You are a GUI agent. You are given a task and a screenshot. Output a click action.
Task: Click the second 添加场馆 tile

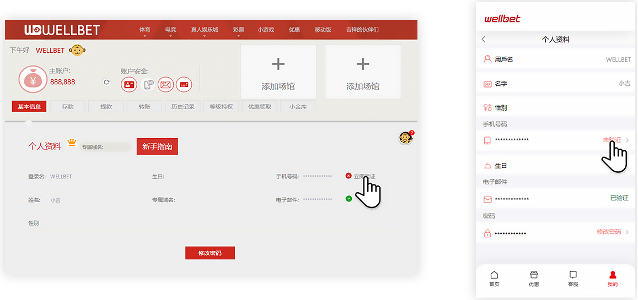tap(363, 72)
